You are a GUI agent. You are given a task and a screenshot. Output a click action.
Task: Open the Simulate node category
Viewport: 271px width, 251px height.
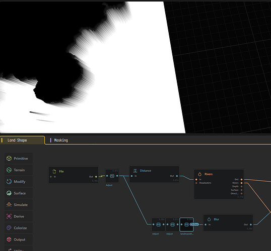[x=18, y=205]
